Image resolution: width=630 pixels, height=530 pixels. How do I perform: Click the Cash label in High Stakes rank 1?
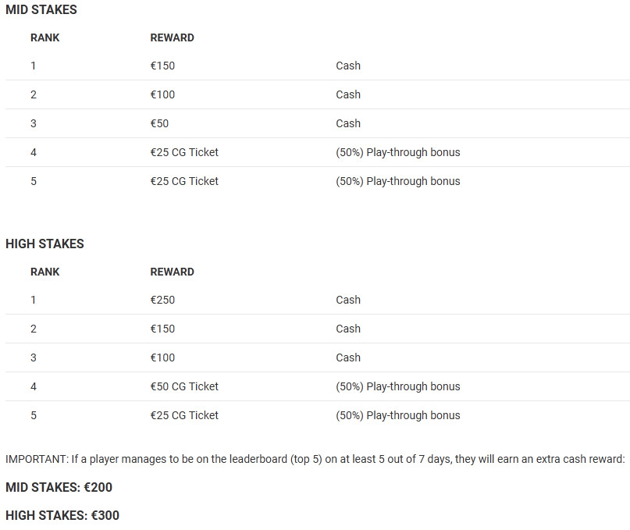pos(348,300)
